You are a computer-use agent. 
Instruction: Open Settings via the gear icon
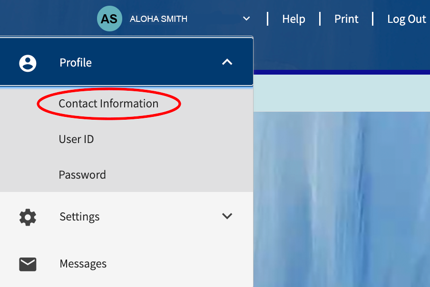pos(27,217)
